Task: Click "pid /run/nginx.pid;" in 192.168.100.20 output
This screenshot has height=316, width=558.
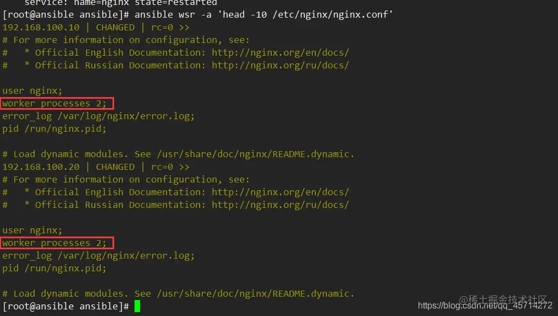Action: [55, 269]
